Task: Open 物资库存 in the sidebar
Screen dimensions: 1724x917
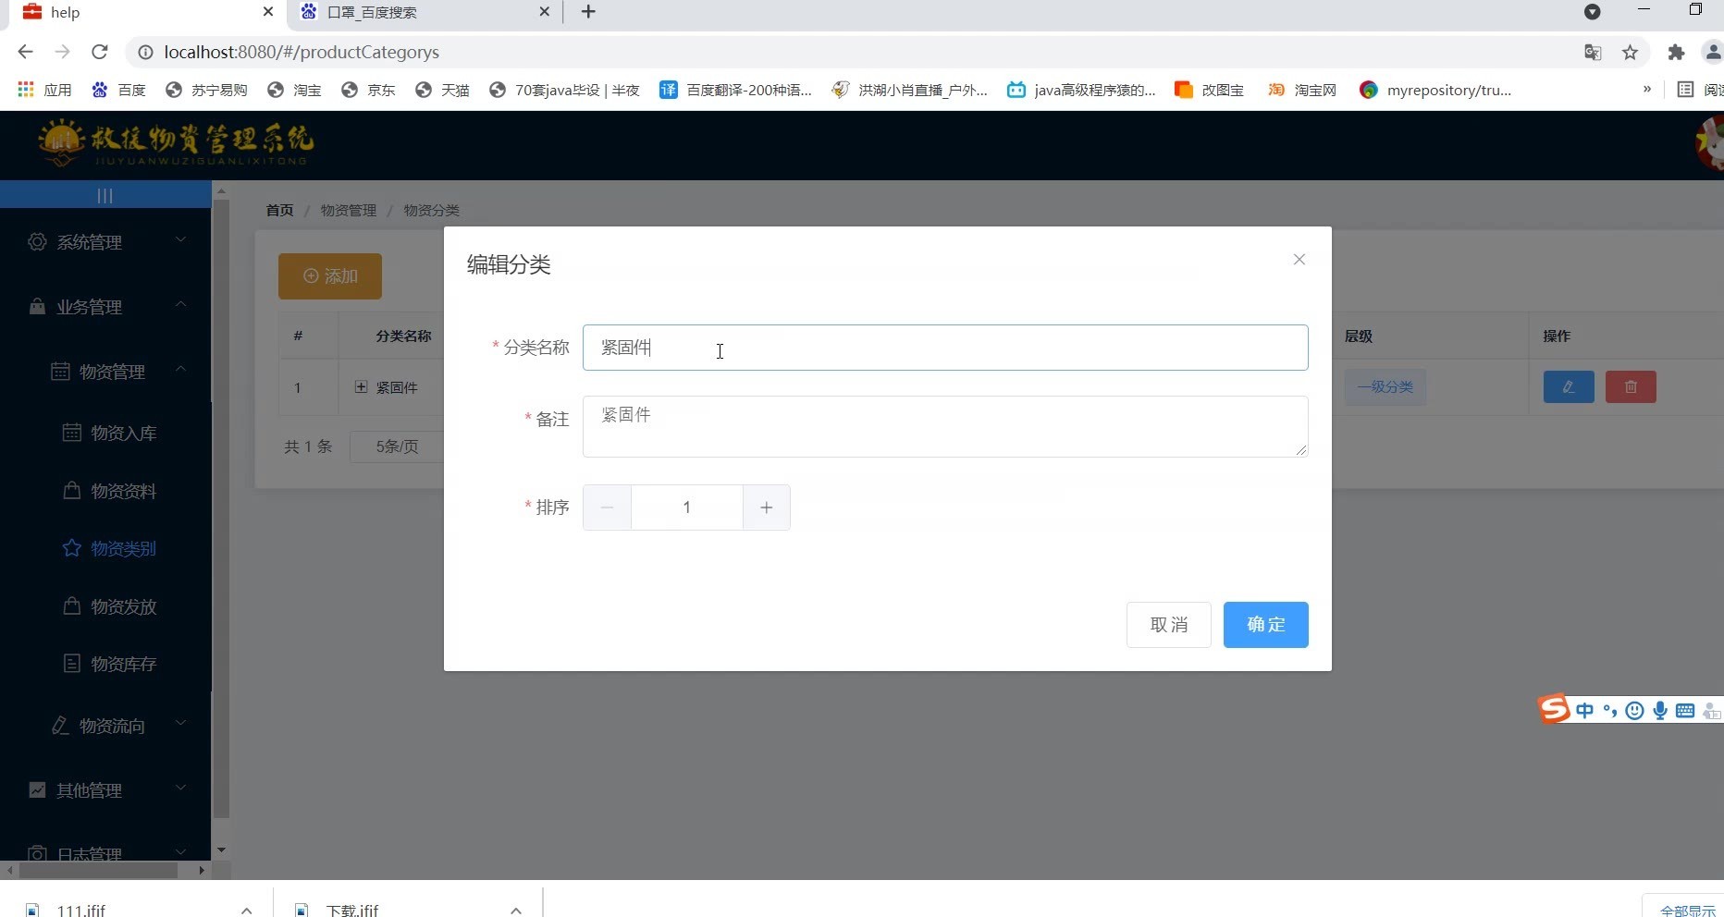Action: (109, 665)
